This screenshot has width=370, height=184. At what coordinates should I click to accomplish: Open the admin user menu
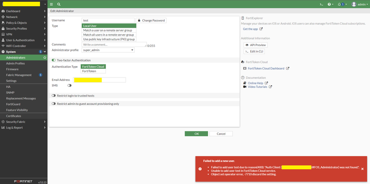coord(360,4)
